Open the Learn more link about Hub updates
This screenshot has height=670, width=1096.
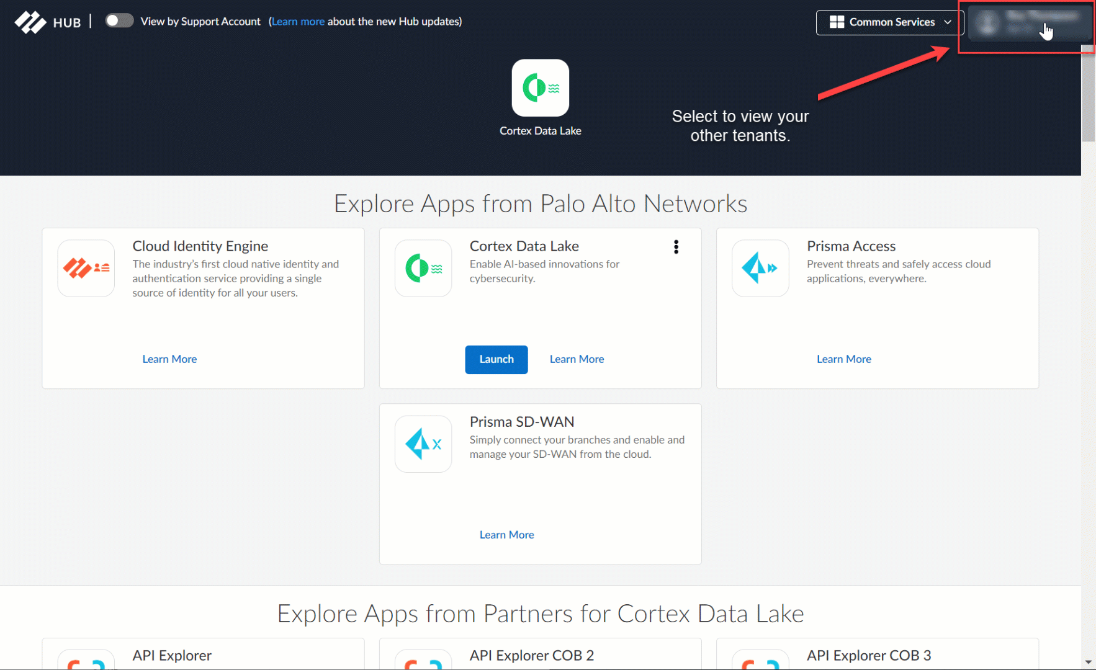(298, 21)
